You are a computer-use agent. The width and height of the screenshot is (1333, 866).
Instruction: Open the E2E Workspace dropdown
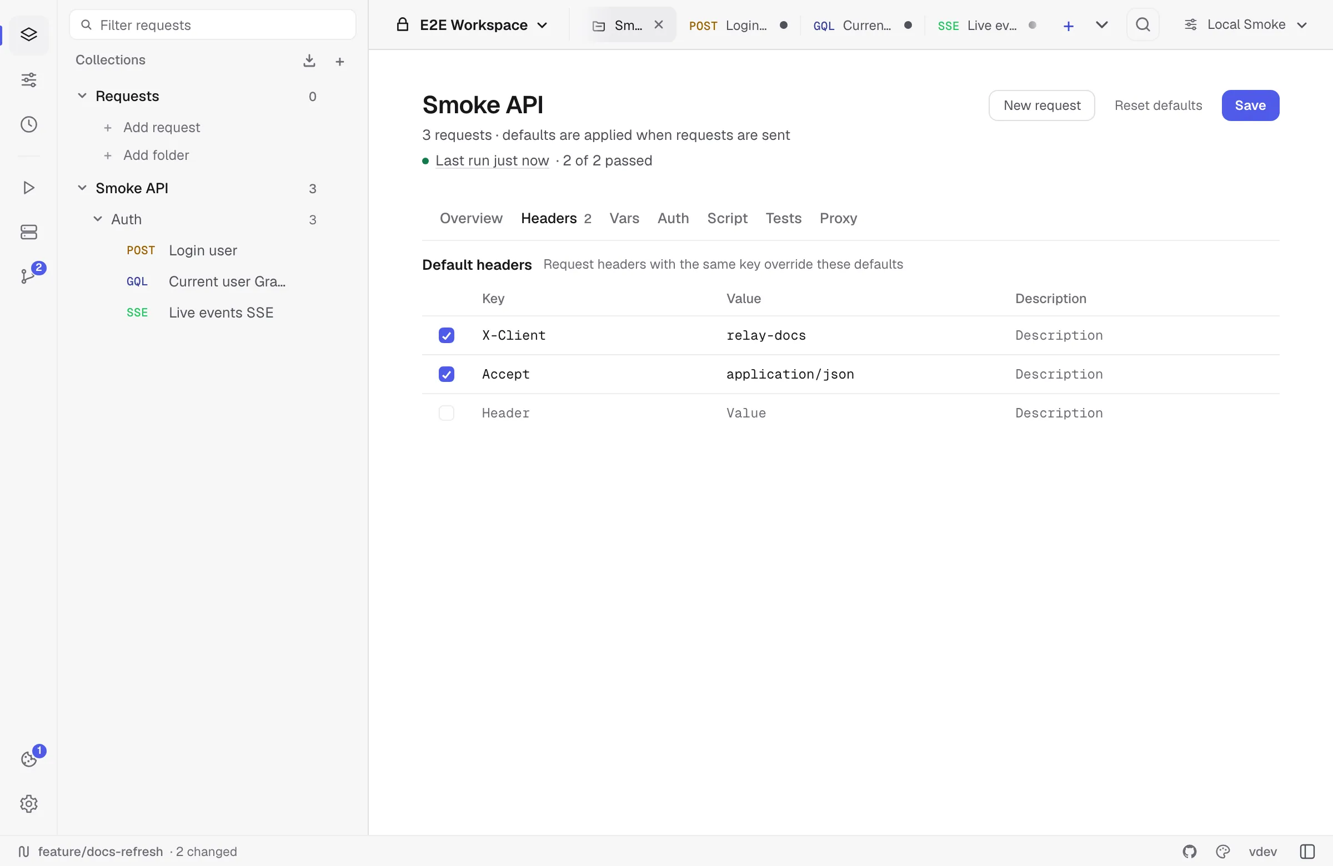pos(472,25)
